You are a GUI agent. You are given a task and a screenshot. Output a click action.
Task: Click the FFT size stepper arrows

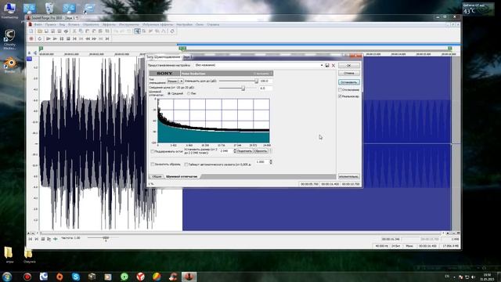click(x=235, y=151)
